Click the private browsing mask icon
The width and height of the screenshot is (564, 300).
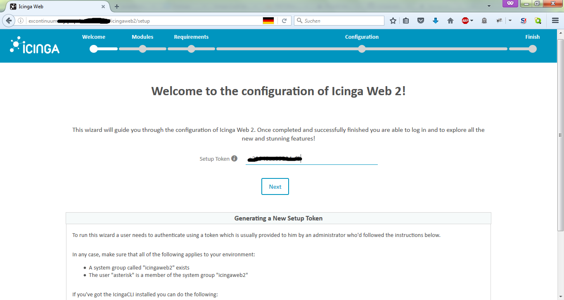pyautogui.click(x=510, y=3)
